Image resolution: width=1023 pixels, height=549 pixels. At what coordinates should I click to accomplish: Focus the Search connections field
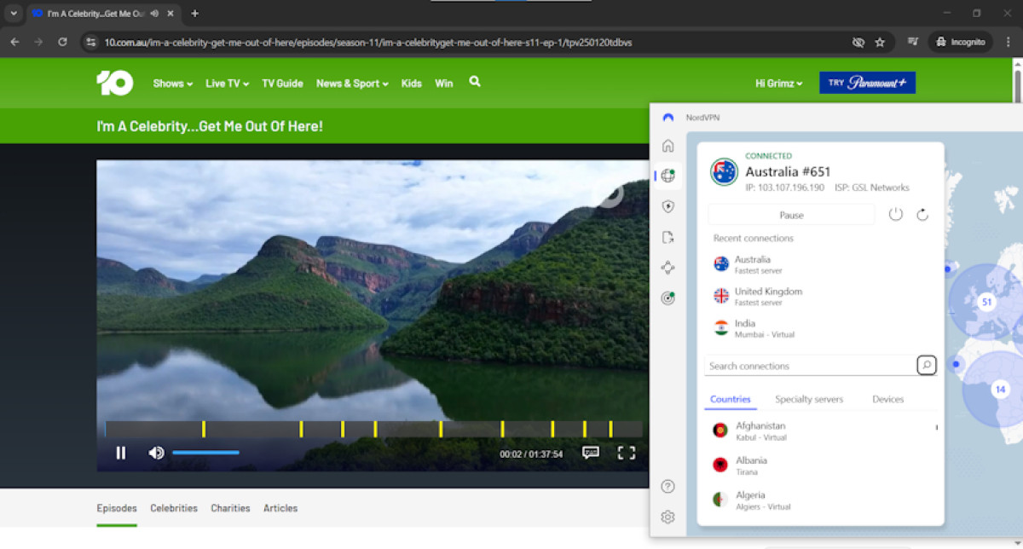[810, 366]
